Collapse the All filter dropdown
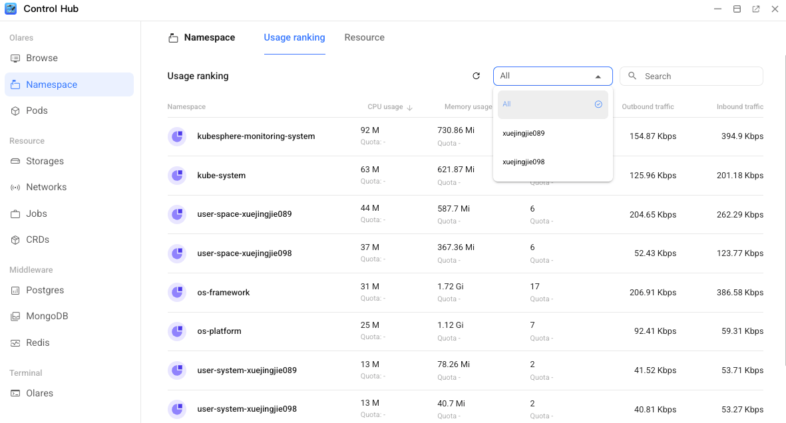Viewport: 786px width, 423px height. (x=598, y=76)
